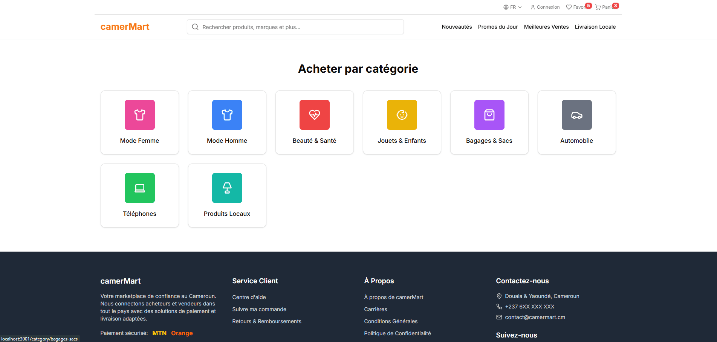Open the green Téléphones laptop icon
The width and height of the screenshot is (717, 342).
point(139,188)
